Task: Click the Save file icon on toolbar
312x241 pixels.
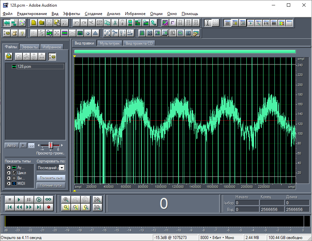Action: point(49,23)
